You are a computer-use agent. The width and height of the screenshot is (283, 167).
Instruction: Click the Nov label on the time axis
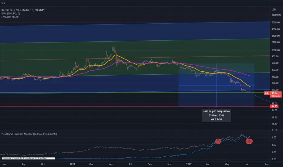point(169,164)
